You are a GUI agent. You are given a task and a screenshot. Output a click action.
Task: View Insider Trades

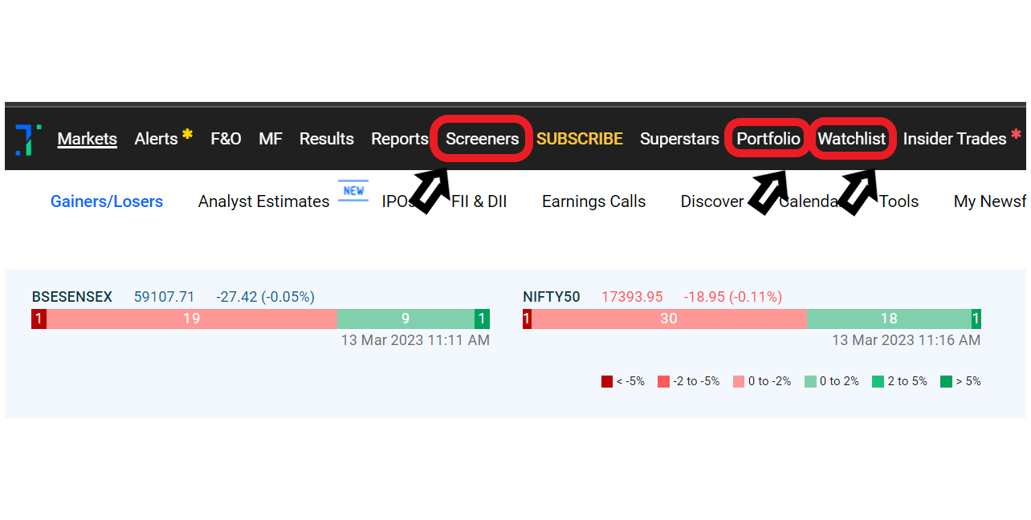(955, 139)
